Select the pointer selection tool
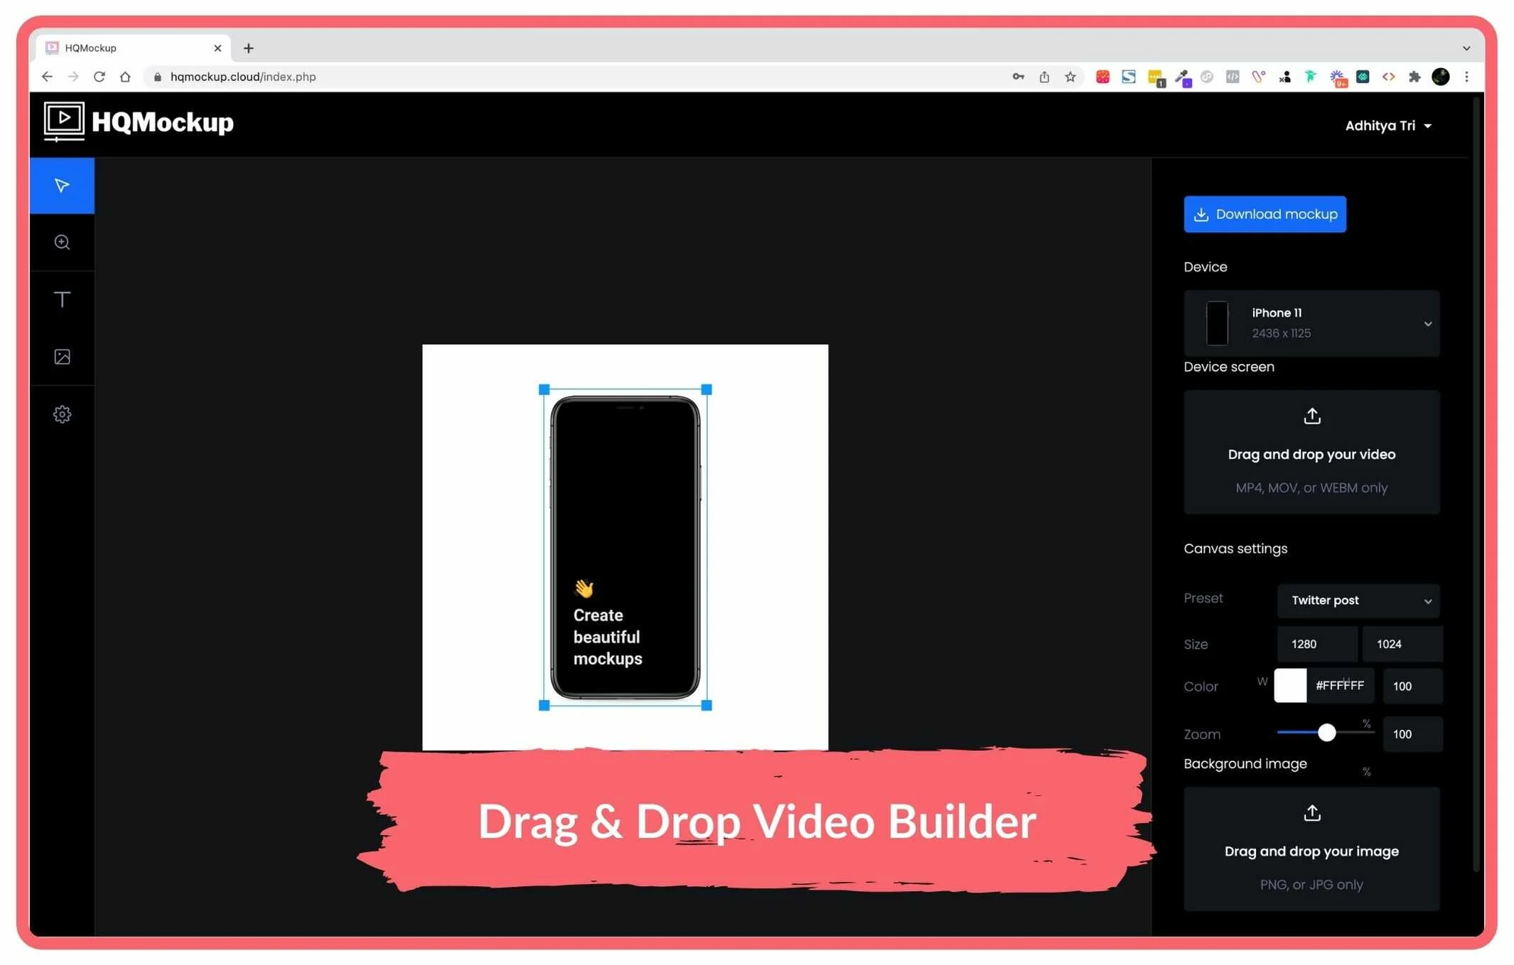This screenshot has height=965, width=1514. tap(62, 185)
